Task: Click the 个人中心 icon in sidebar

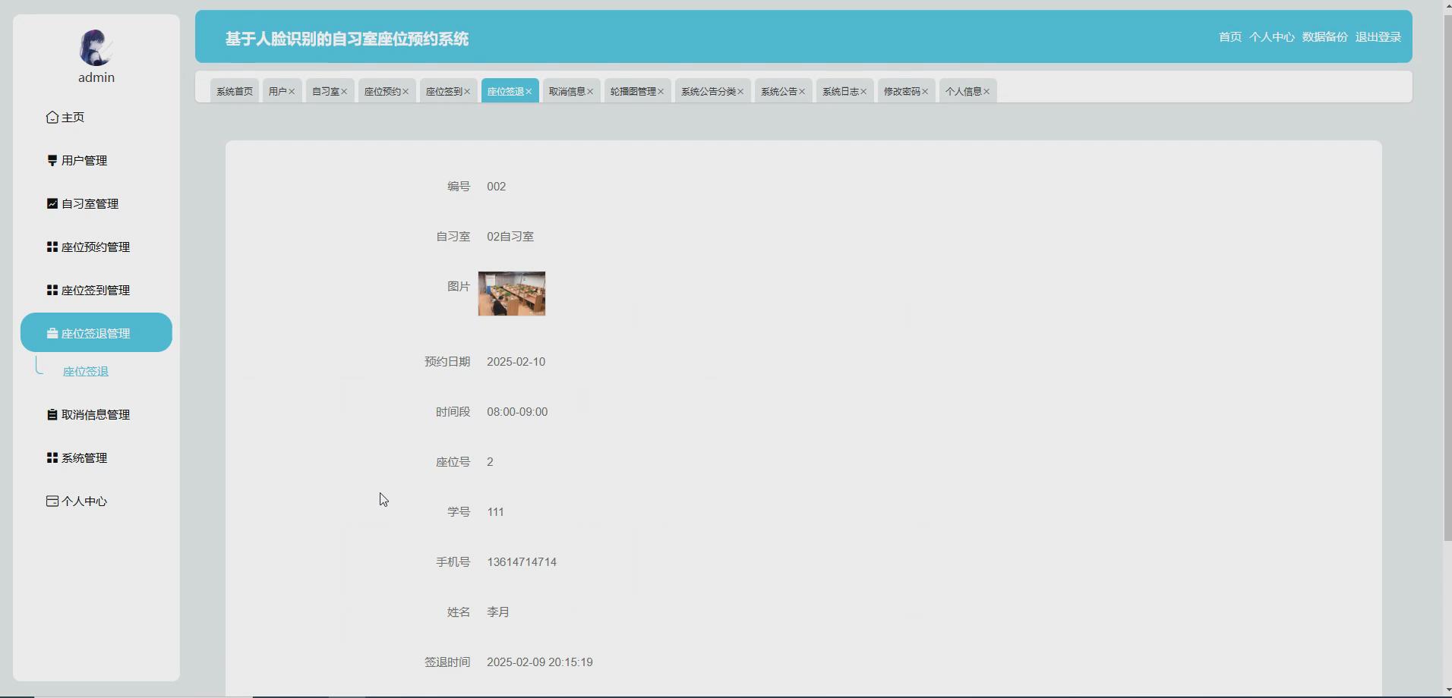Action: pyautogui.click(x=52, y=501)
